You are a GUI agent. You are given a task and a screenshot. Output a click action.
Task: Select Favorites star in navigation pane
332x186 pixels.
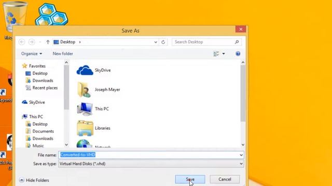click(x=24, y=66)
